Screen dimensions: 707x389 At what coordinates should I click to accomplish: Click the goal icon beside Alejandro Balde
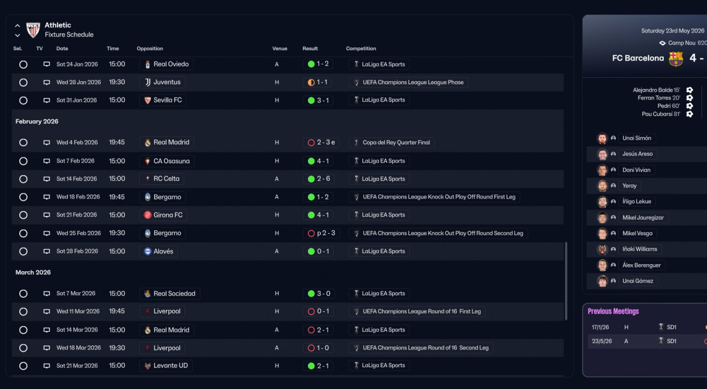click(x=689, y=90)
